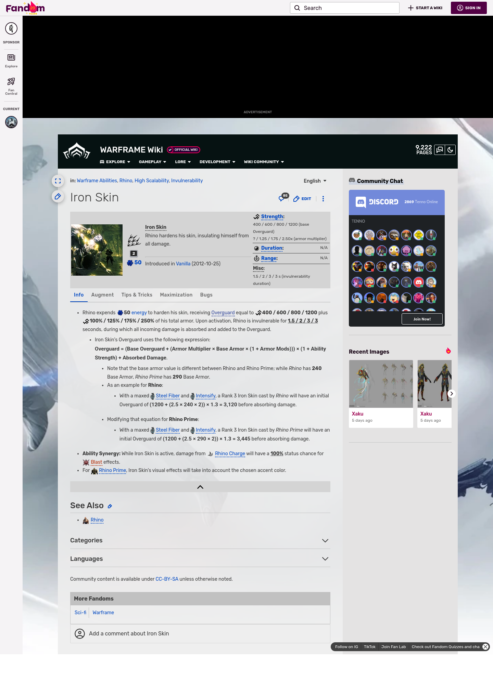Switch to the Maximization tab
The image size is (493, 684).
click(x=176, y=295)
